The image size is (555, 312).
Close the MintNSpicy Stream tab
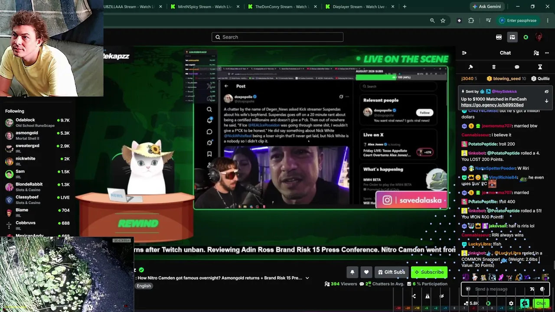pos(238,6)
